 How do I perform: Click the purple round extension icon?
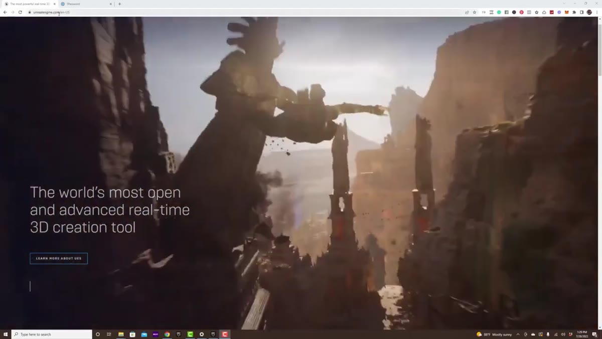tap(559, 12)
